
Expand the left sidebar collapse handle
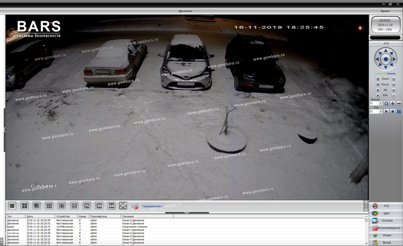4,130
